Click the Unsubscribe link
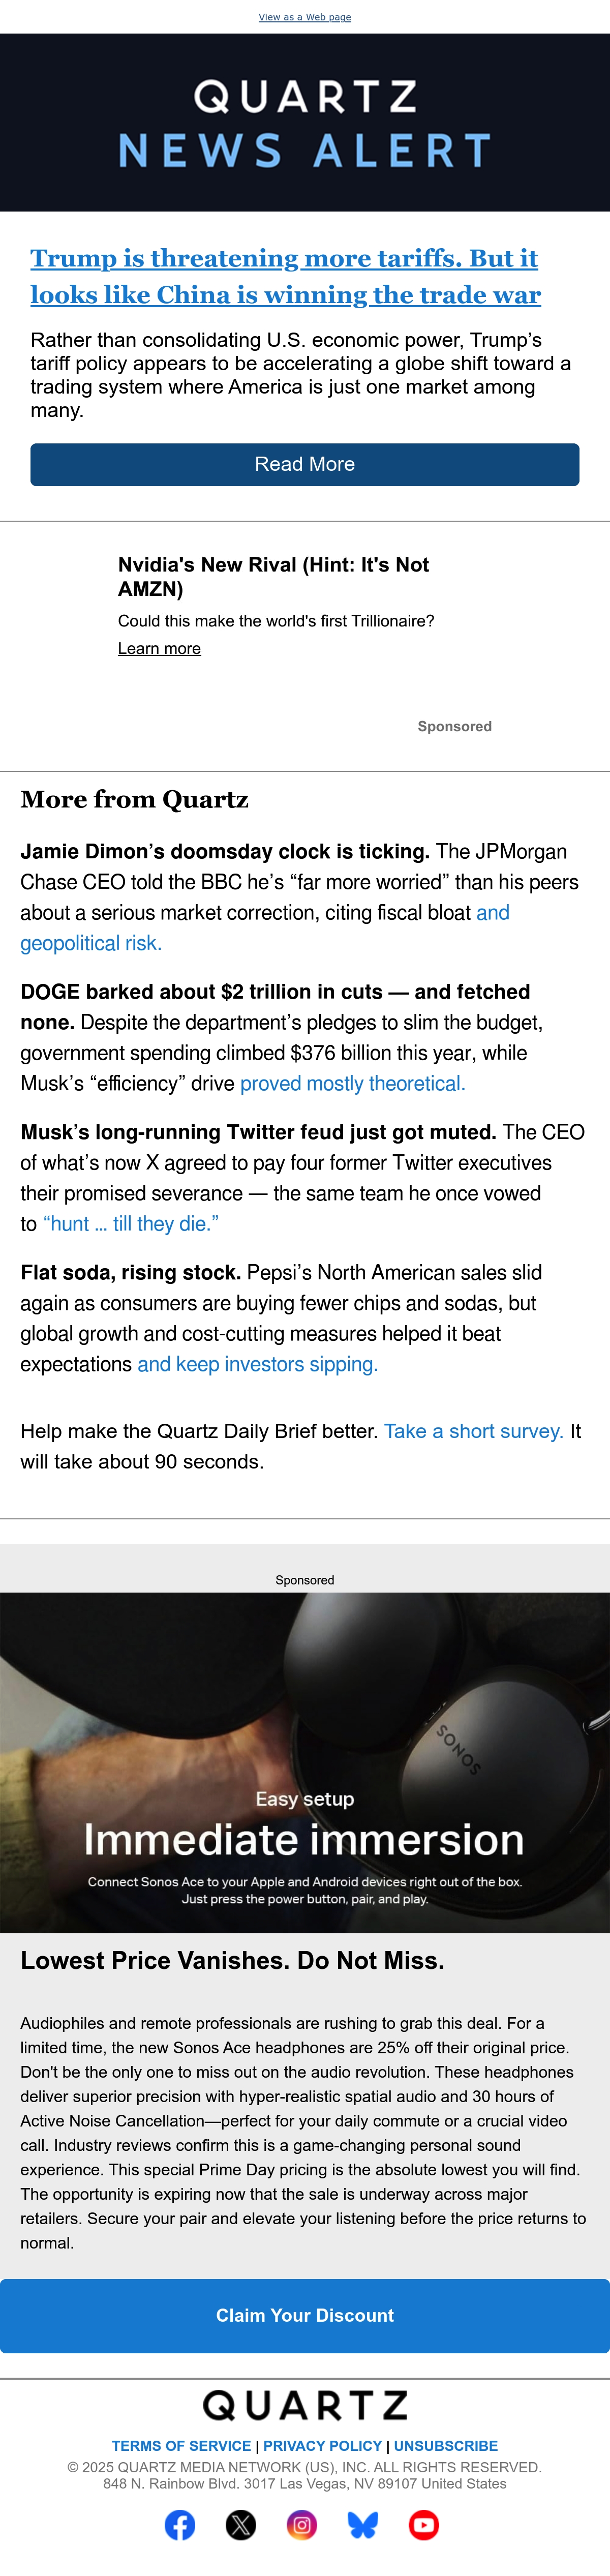This screenshot has height=2576, width=610. (x=446, y=2445)
